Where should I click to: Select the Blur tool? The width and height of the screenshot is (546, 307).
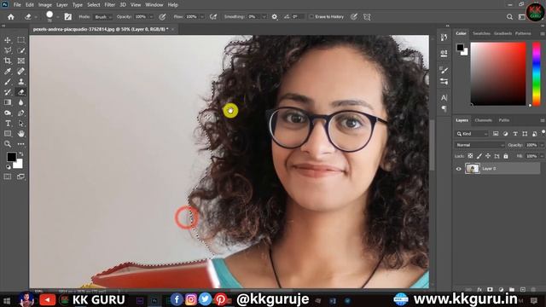(20, 102)
